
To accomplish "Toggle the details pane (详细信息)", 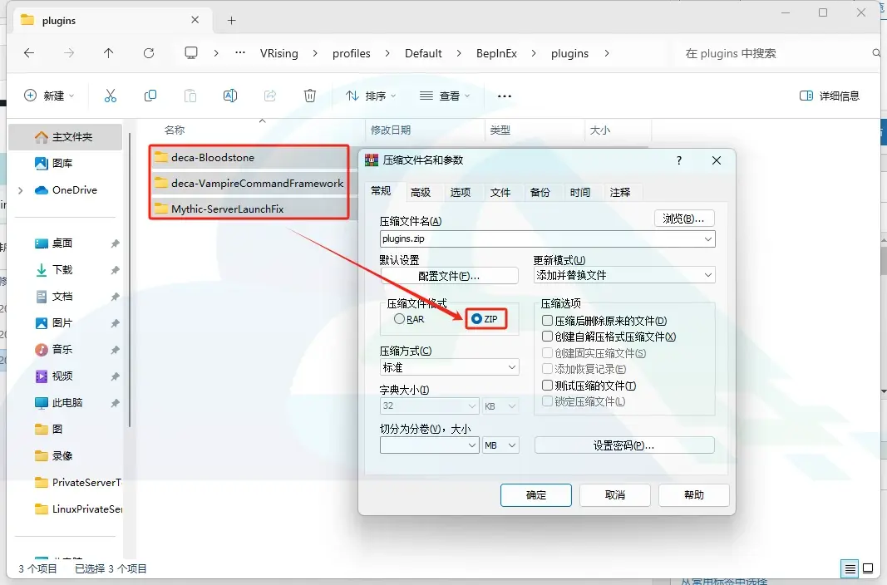I will coord(830,96).
